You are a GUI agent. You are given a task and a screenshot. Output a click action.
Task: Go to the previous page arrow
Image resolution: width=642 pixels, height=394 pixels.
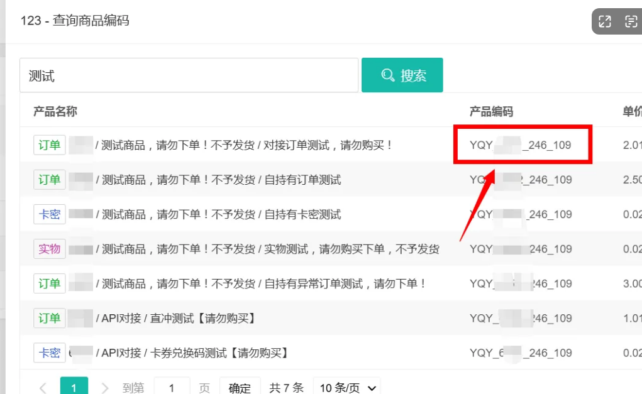click(x=43, y=388)
